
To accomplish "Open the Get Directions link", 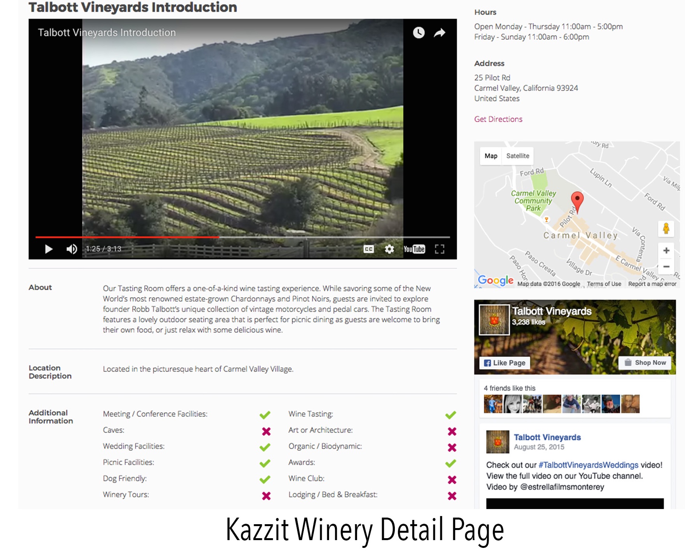I will pyautogui.click(x=498, y=119).
